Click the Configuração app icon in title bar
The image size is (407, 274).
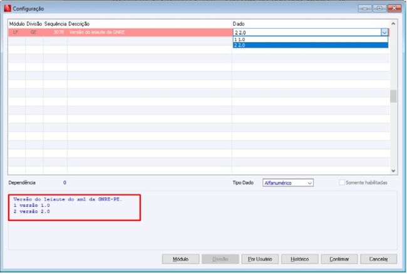coord(8,8)
